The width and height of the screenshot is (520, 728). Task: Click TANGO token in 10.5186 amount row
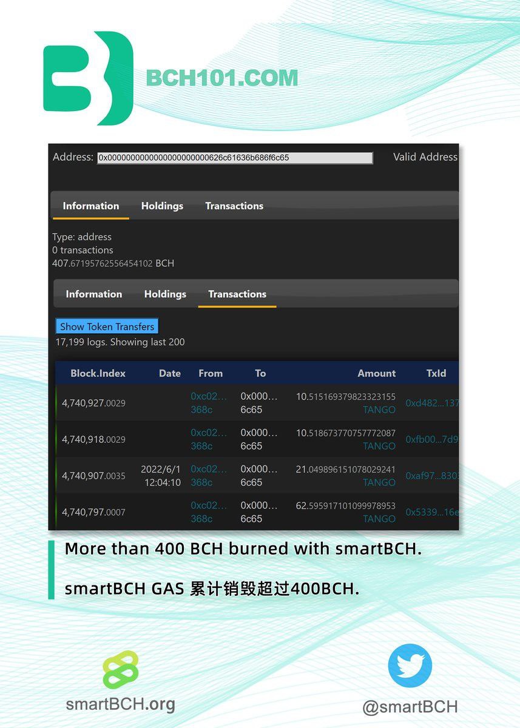[x=379, y=446]
